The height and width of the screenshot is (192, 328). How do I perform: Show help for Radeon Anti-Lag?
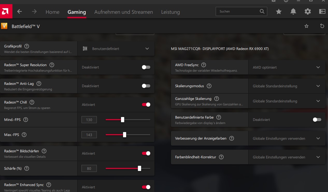click(x=39, y=84)
